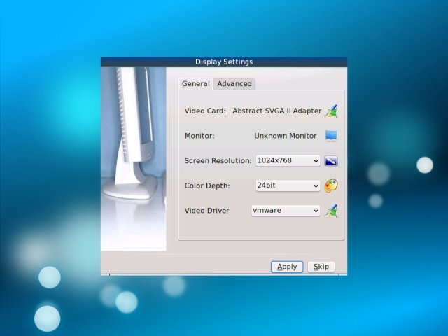Click the Video Driver configuration icon
448x336 pixels.
[331, 211]
